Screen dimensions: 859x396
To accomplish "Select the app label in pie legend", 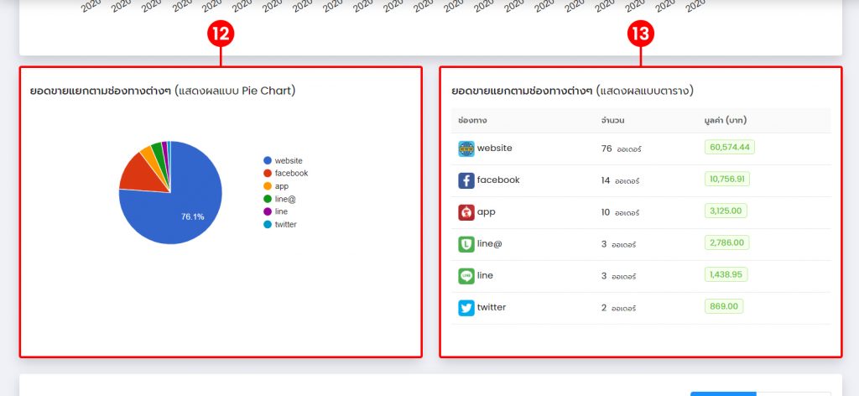I will (x=282, y=186).
